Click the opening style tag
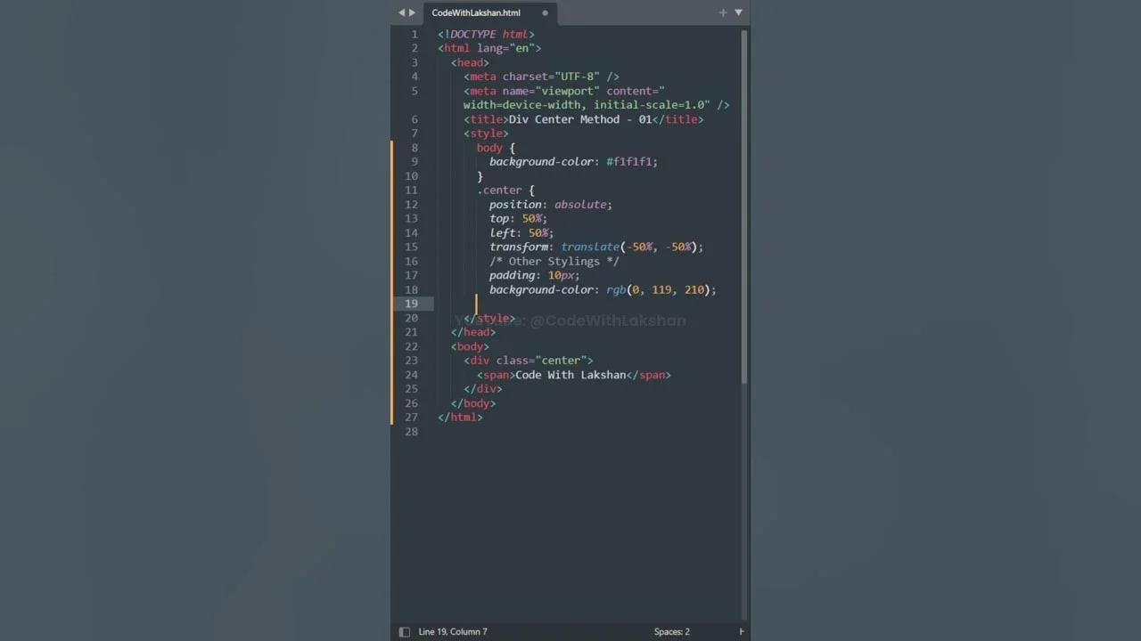 coord(486,134)
